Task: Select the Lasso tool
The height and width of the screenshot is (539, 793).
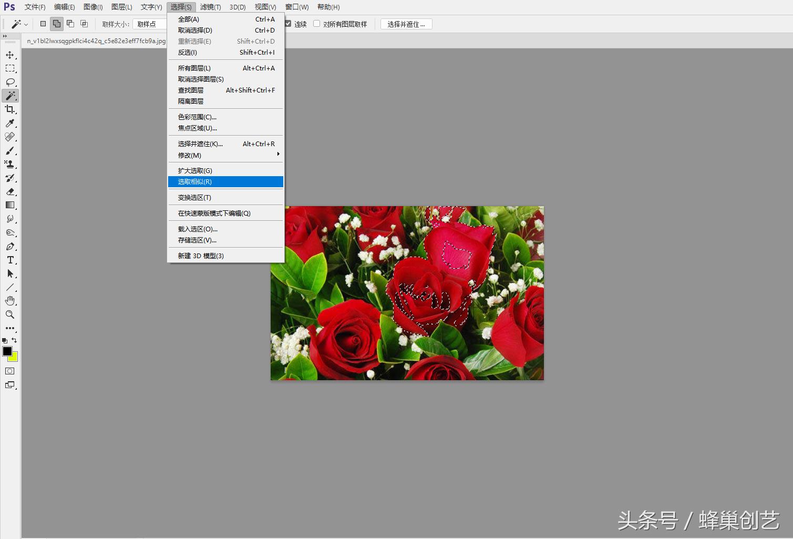Action: [9, 82]
